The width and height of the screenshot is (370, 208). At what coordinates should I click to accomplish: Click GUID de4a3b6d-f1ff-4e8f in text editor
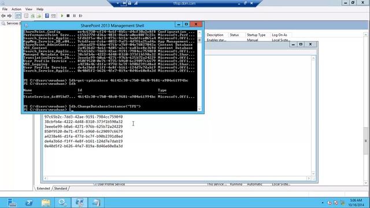click(x=83, y=141)
